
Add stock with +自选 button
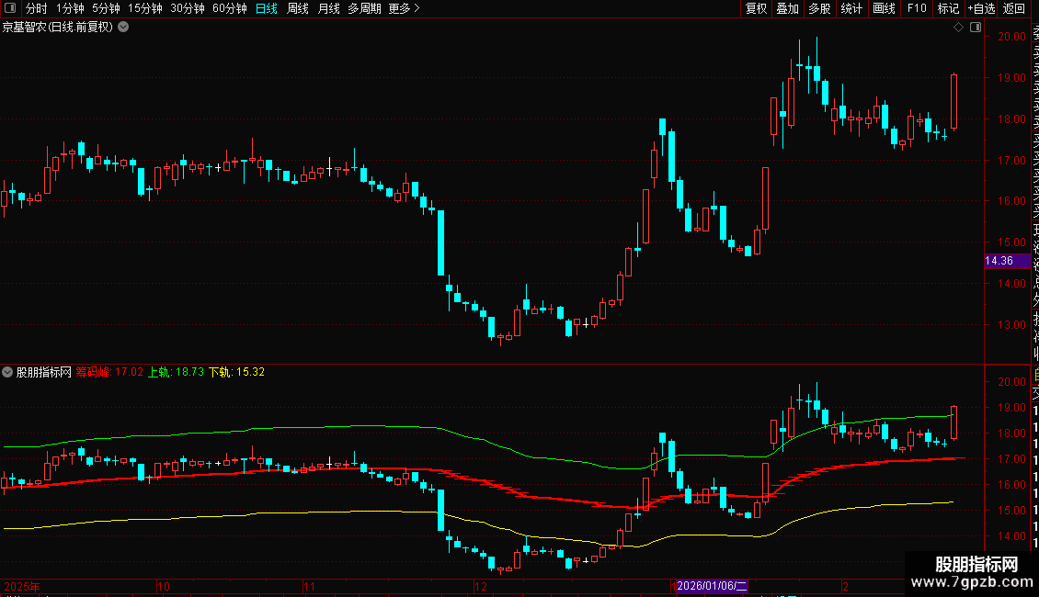click(981, 8)
